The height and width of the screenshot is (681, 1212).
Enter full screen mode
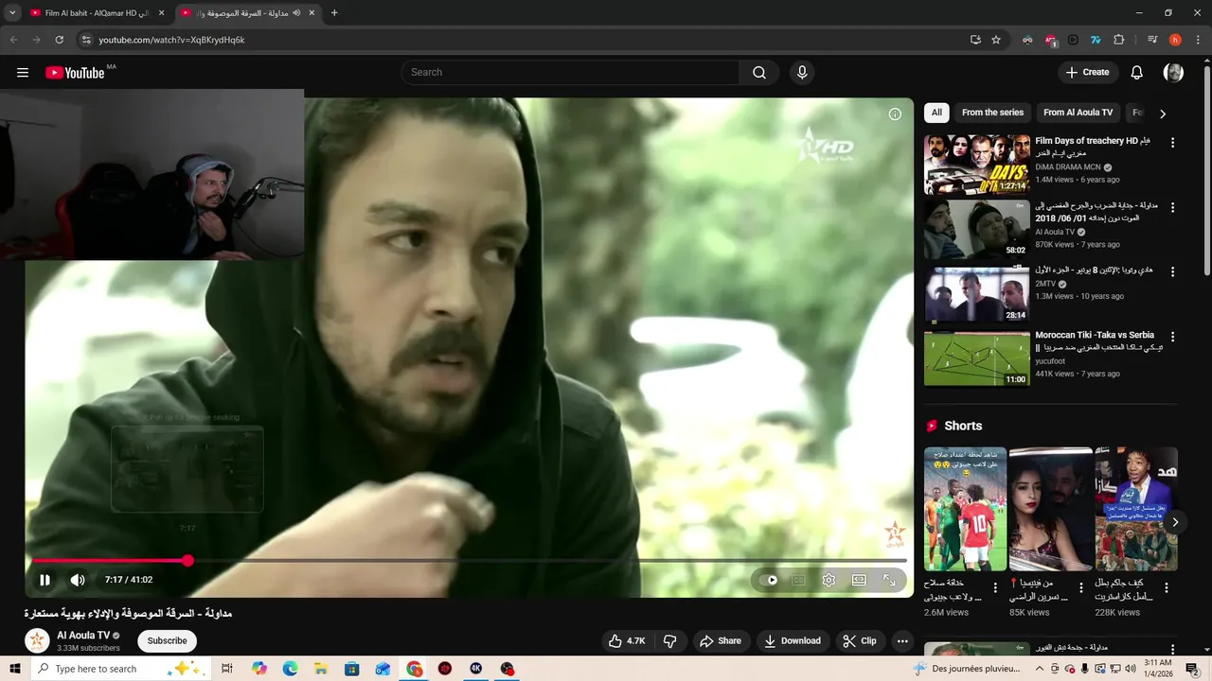pyautogui.click(x=889, y=580)
